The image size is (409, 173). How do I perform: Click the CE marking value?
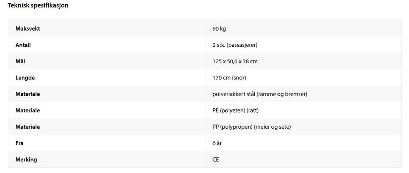pos(216,159)
